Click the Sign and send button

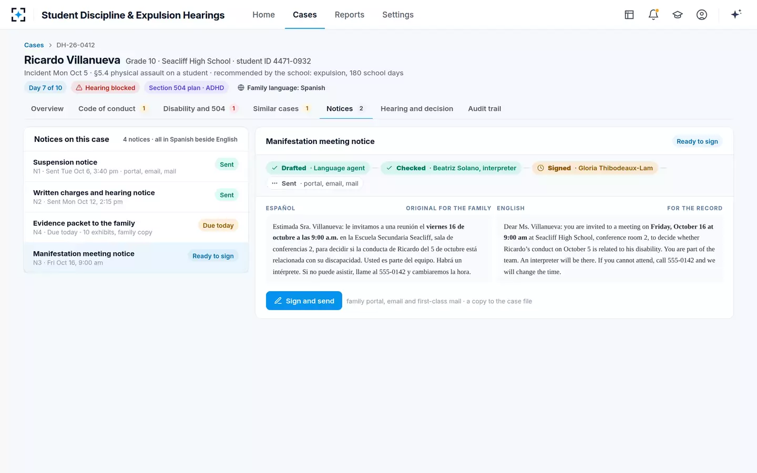pyautogui.click(x=304, y=301)
